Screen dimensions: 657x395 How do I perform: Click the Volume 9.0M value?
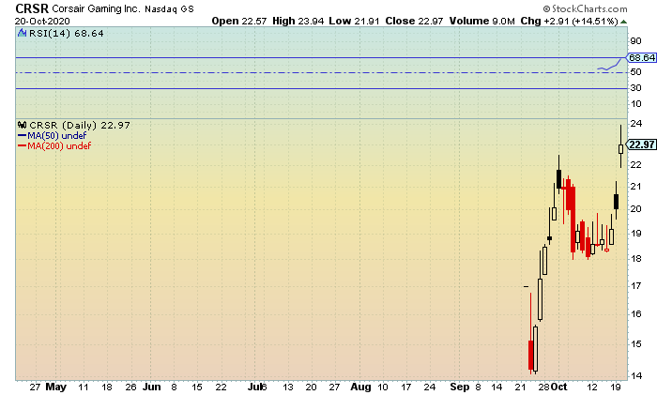click(481, 21)
